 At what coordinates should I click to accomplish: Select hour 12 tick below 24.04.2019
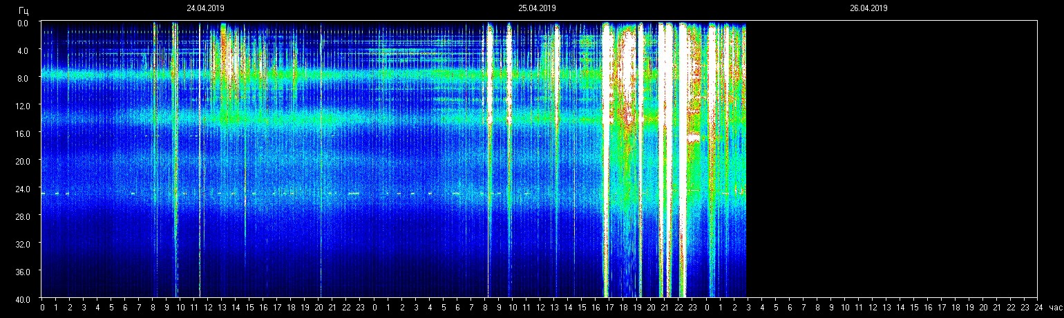208,307
